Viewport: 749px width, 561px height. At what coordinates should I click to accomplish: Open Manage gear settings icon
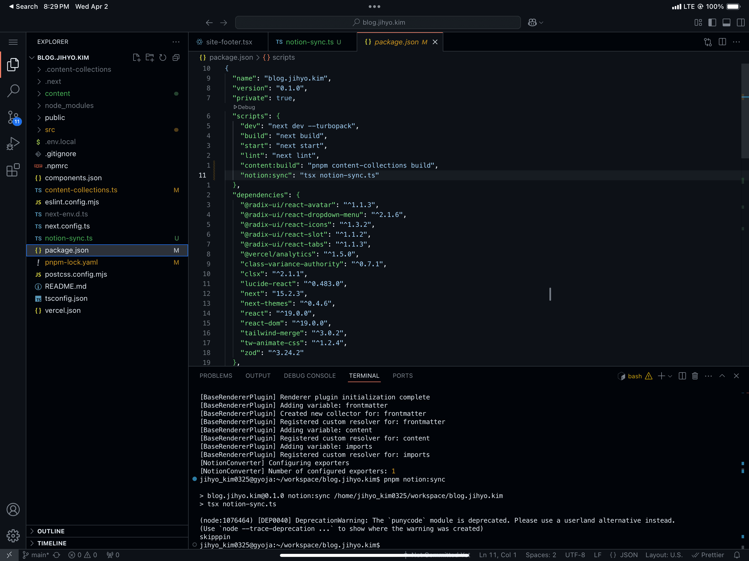point(13,536)
